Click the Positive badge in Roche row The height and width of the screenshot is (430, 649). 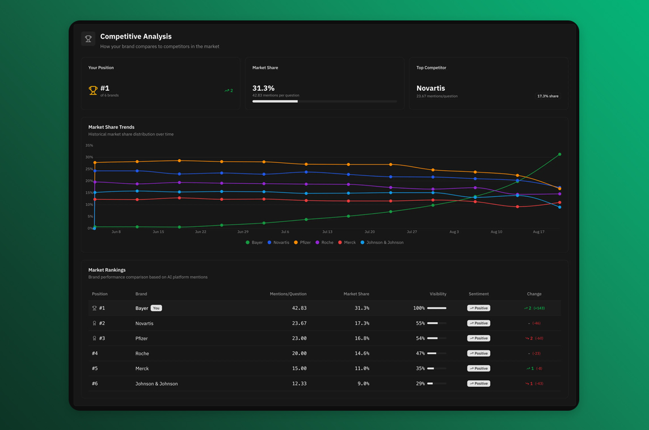(x=478, y=353)
